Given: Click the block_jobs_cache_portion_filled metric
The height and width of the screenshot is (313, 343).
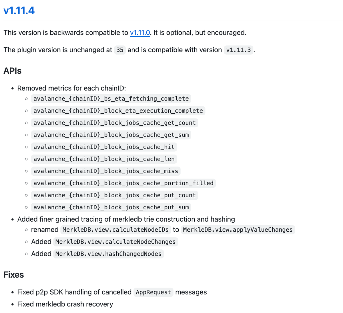Looking at the screenshot, I should [123, 183].
